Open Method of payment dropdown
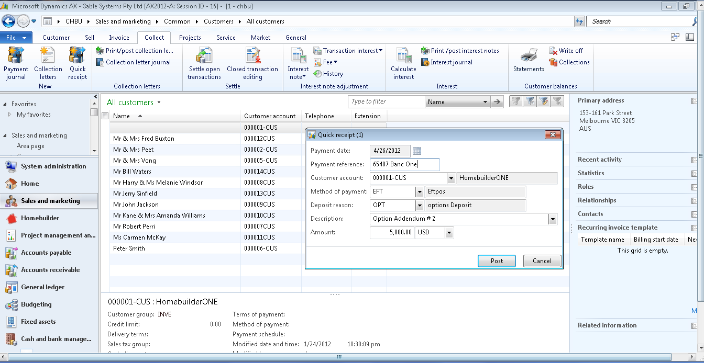The width and height of the screenshot is (704, 363). [420, 192]
